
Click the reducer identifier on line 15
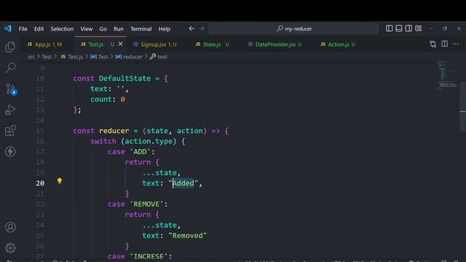coord(114,131)
